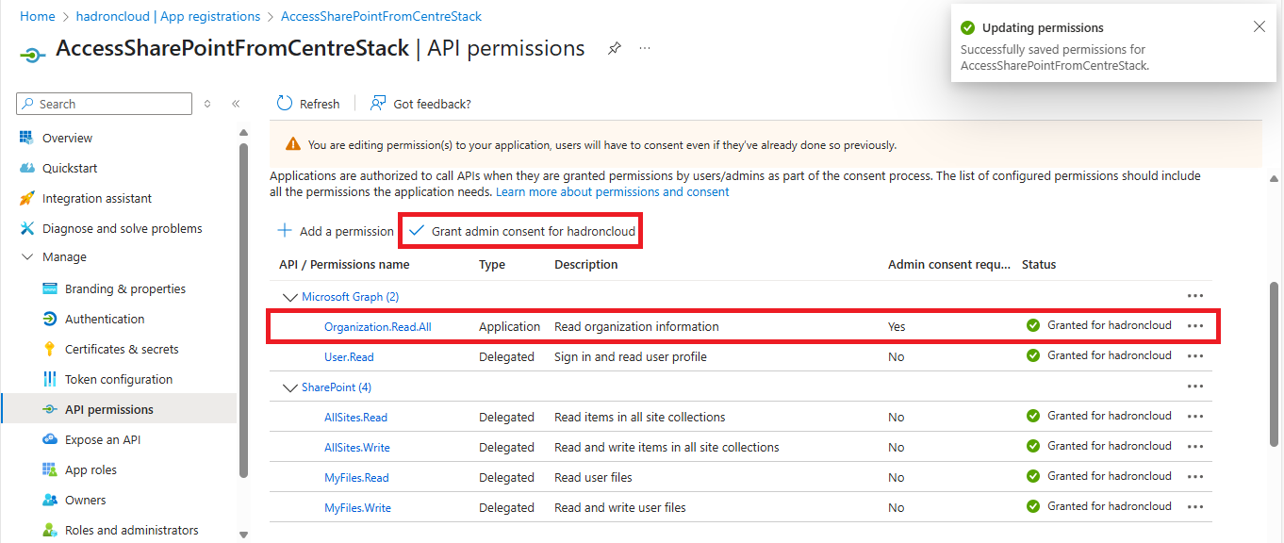Screen dimensions: 1284x543
Task: Open Got feedback? in the toolbar
Action: [420, 104]
